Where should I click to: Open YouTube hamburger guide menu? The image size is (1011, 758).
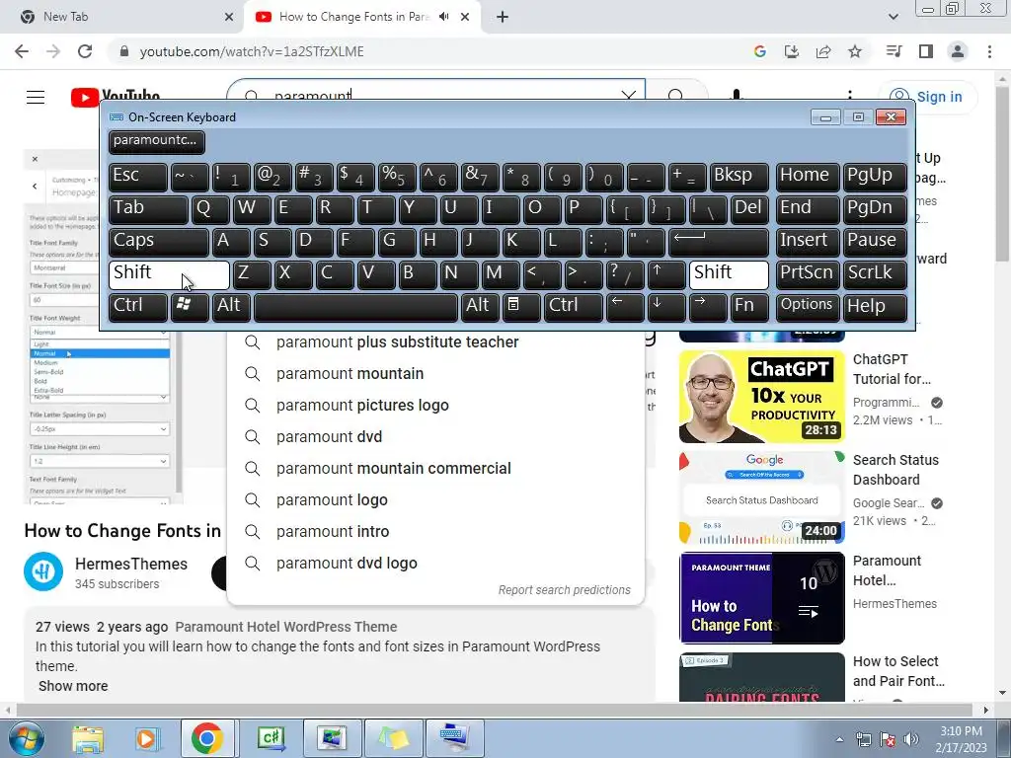36,97
